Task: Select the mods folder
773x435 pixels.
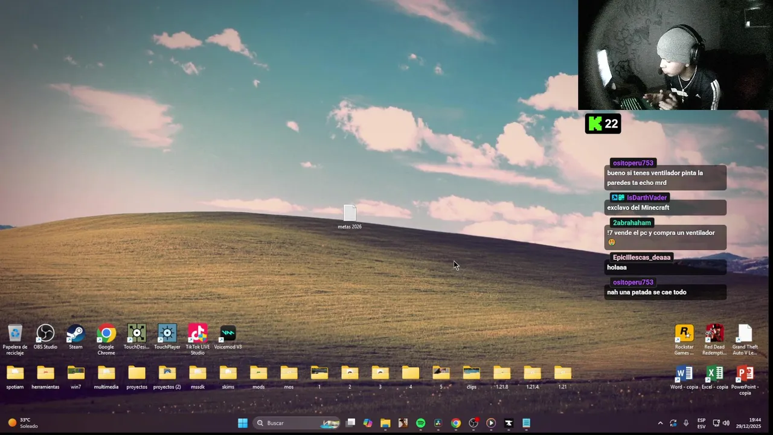Action: click(258, 378)
